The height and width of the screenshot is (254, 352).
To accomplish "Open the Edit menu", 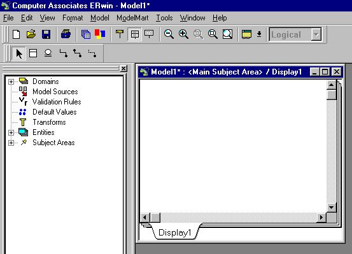I will pos(27,18).
